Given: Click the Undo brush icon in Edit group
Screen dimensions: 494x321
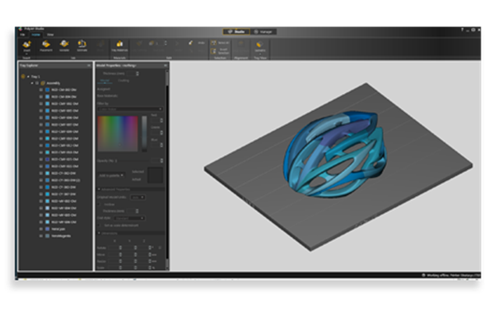Looking at the screenshot, I should tap(190, 43).
